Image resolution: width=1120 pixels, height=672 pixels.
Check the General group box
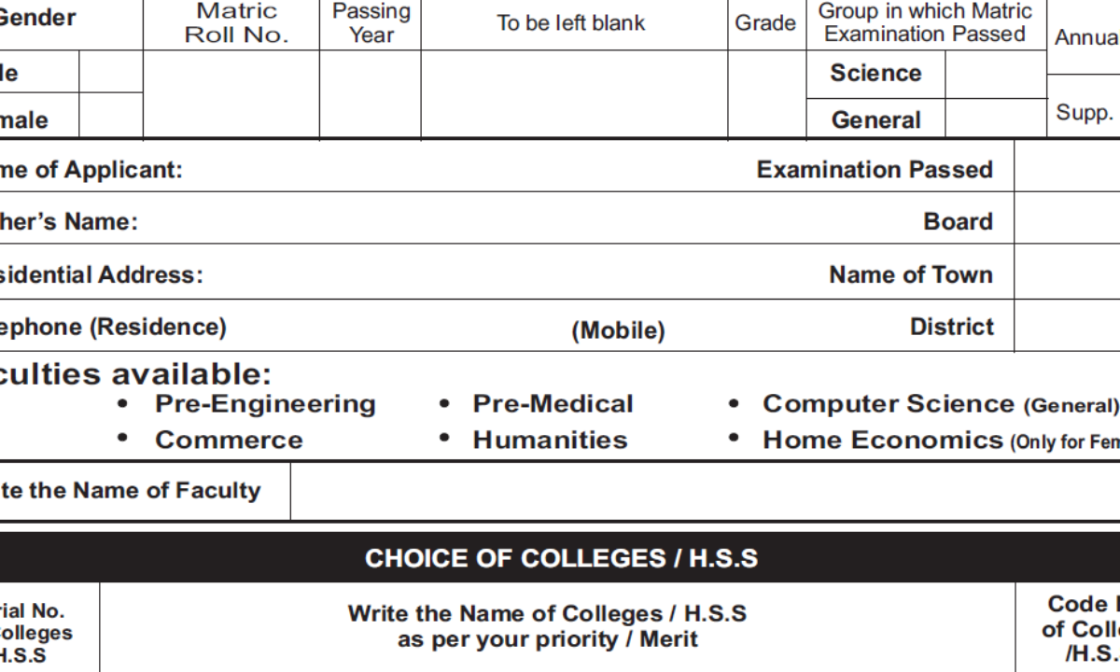click(x=995, y=119)
